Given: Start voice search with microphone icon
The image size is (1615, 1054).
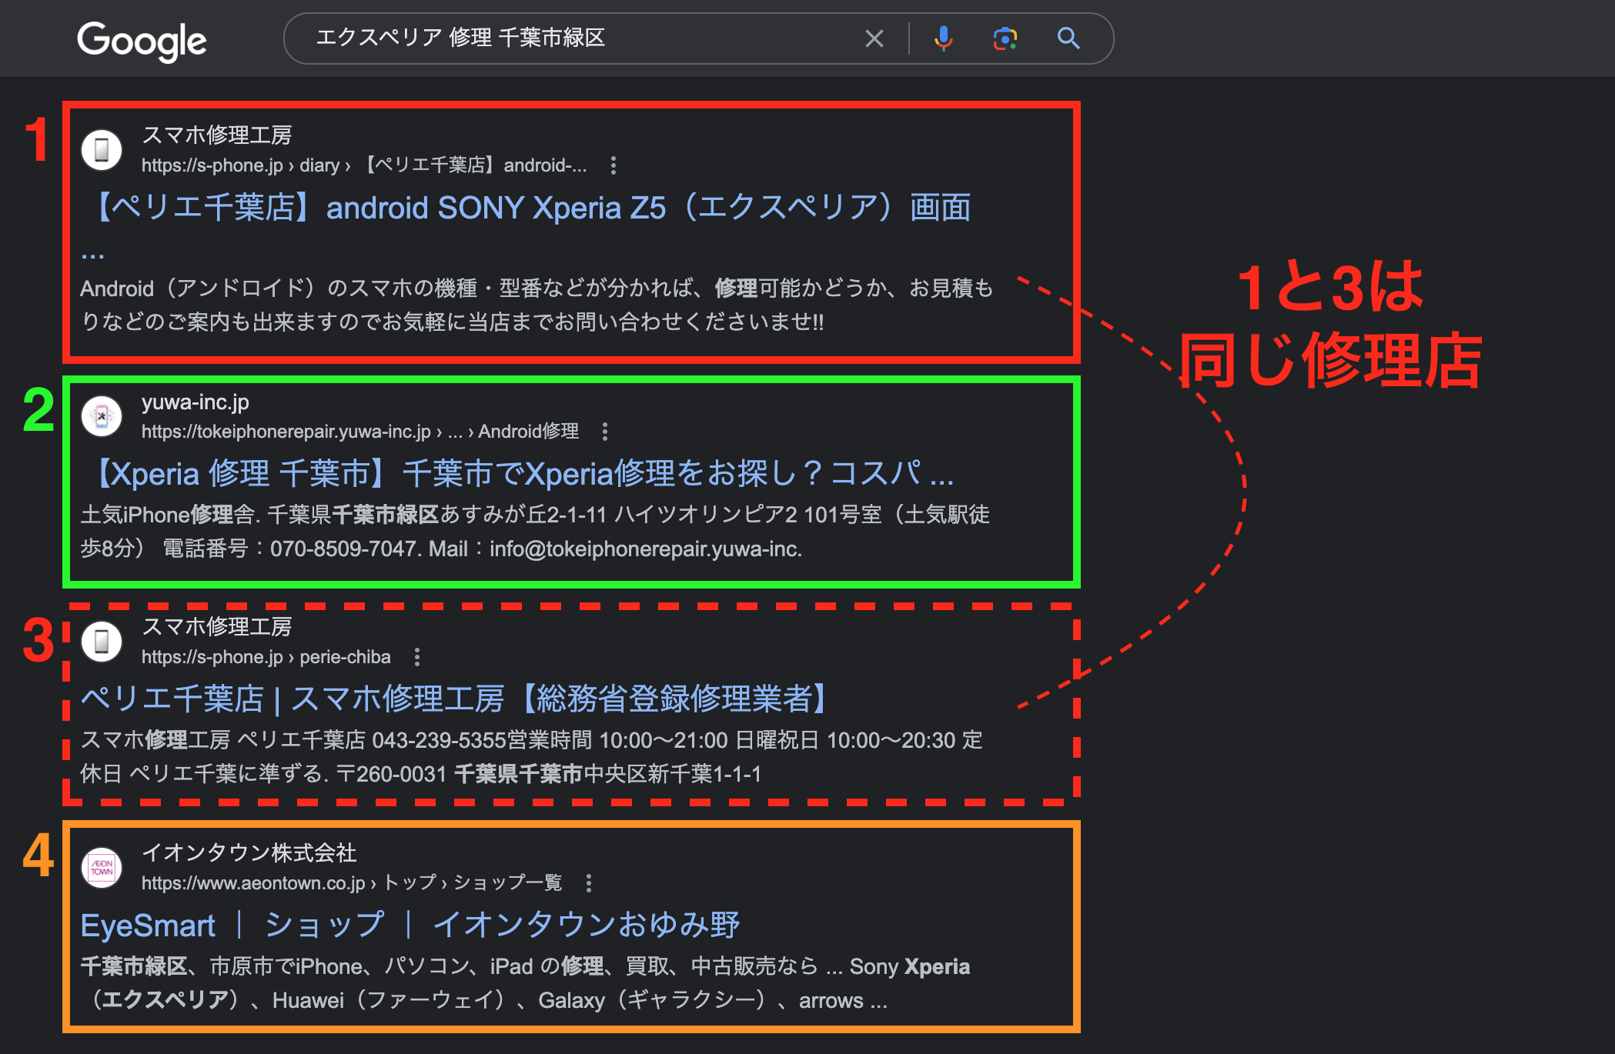Looking at the screenshot, I should 943,38.
